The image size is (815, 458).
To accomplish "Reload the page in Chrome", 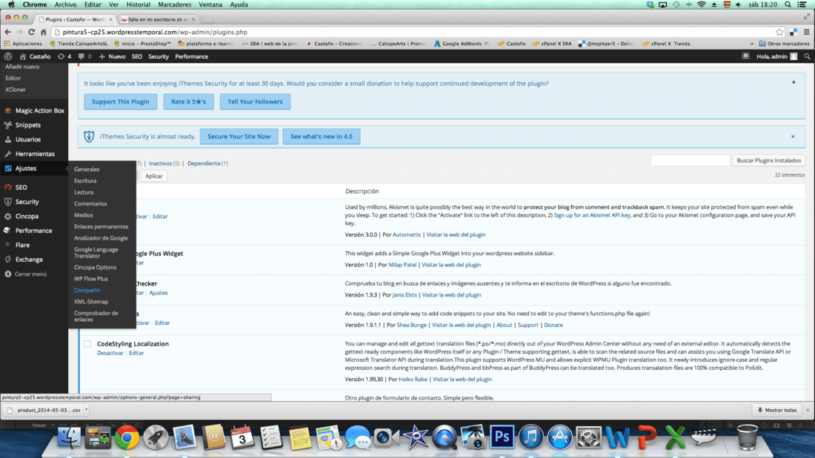I will click(x=32, y=33).
